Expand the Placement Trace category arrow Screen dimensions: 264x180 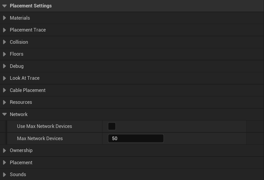(x=4, y=30)
